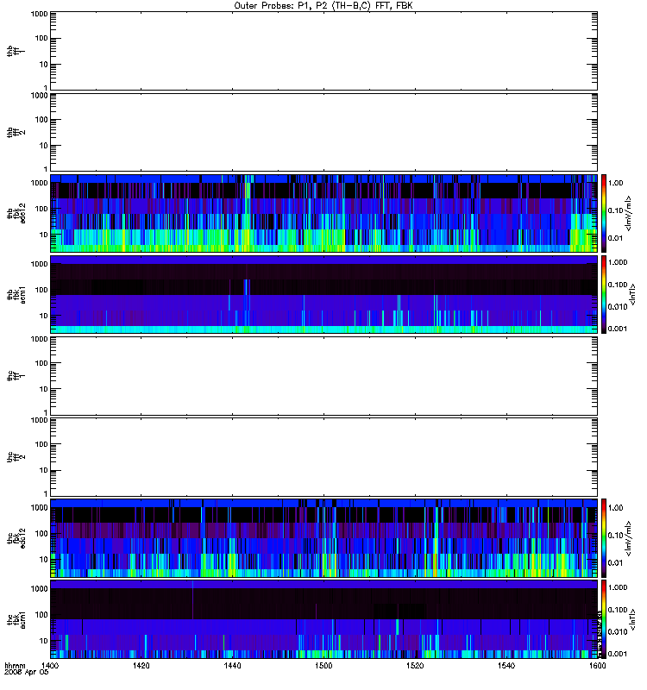The image size is (647, 690).
Task: Select the thc fbk scm1 panel label
Action: (x=16, y=619)
